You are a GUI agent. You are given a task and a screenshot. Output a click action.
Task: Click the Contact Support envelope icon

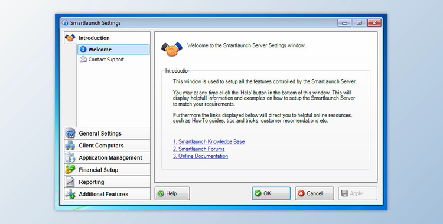click(x=83, y=60)
